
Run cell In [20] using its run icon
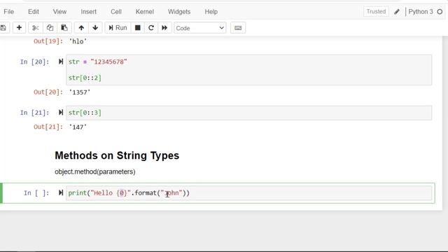(x=61, y=62)
